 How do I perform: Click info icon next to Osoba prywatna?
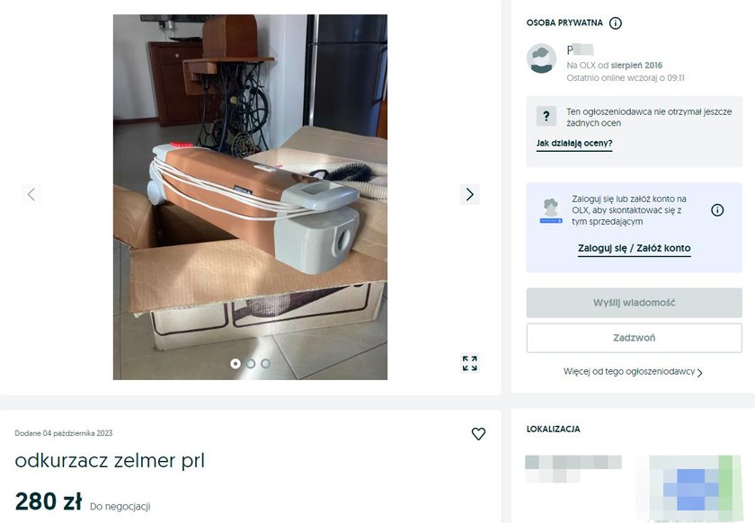[x=616, y=23]
